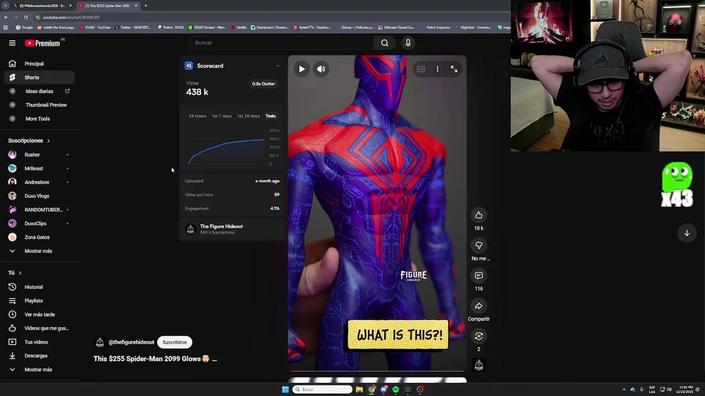Open the short's three-dot options menu
This screenshot has width=705, height=396.
[437, 69]
